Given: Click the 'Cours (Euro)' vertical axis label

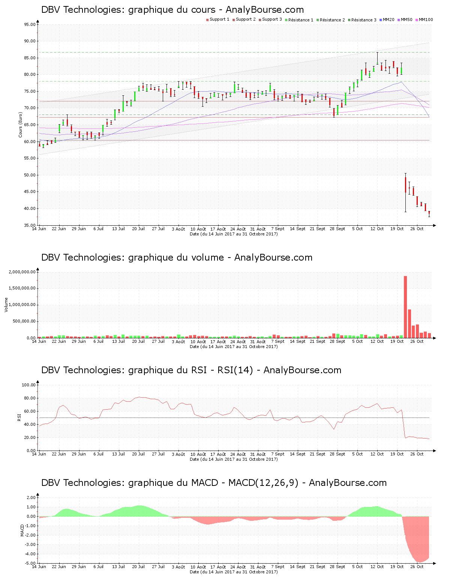Looking at the screenshot, I should 21,125.
